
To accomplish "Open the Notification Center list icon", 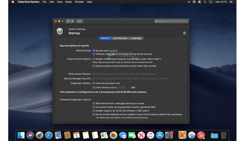I will click(x=231, y=2).
